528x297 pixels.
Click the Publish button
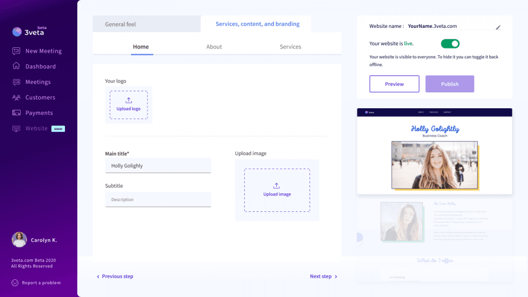(450, 84)
